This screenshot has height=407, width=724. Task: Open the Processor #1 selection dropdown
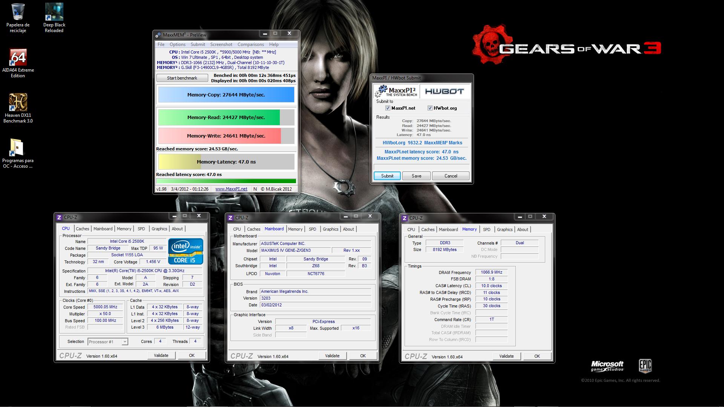point(108,342)
